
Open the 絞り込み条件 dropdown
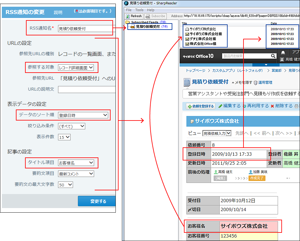pos(71,126)
